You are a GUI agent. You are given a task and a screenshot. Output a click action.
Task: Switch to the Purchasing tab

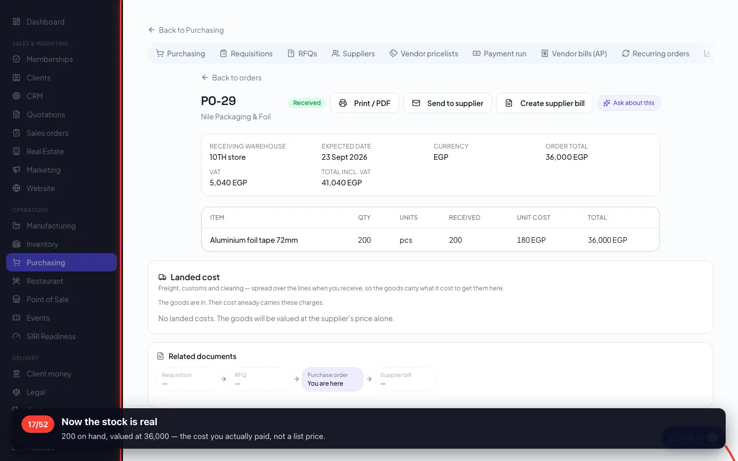(180, 53)
